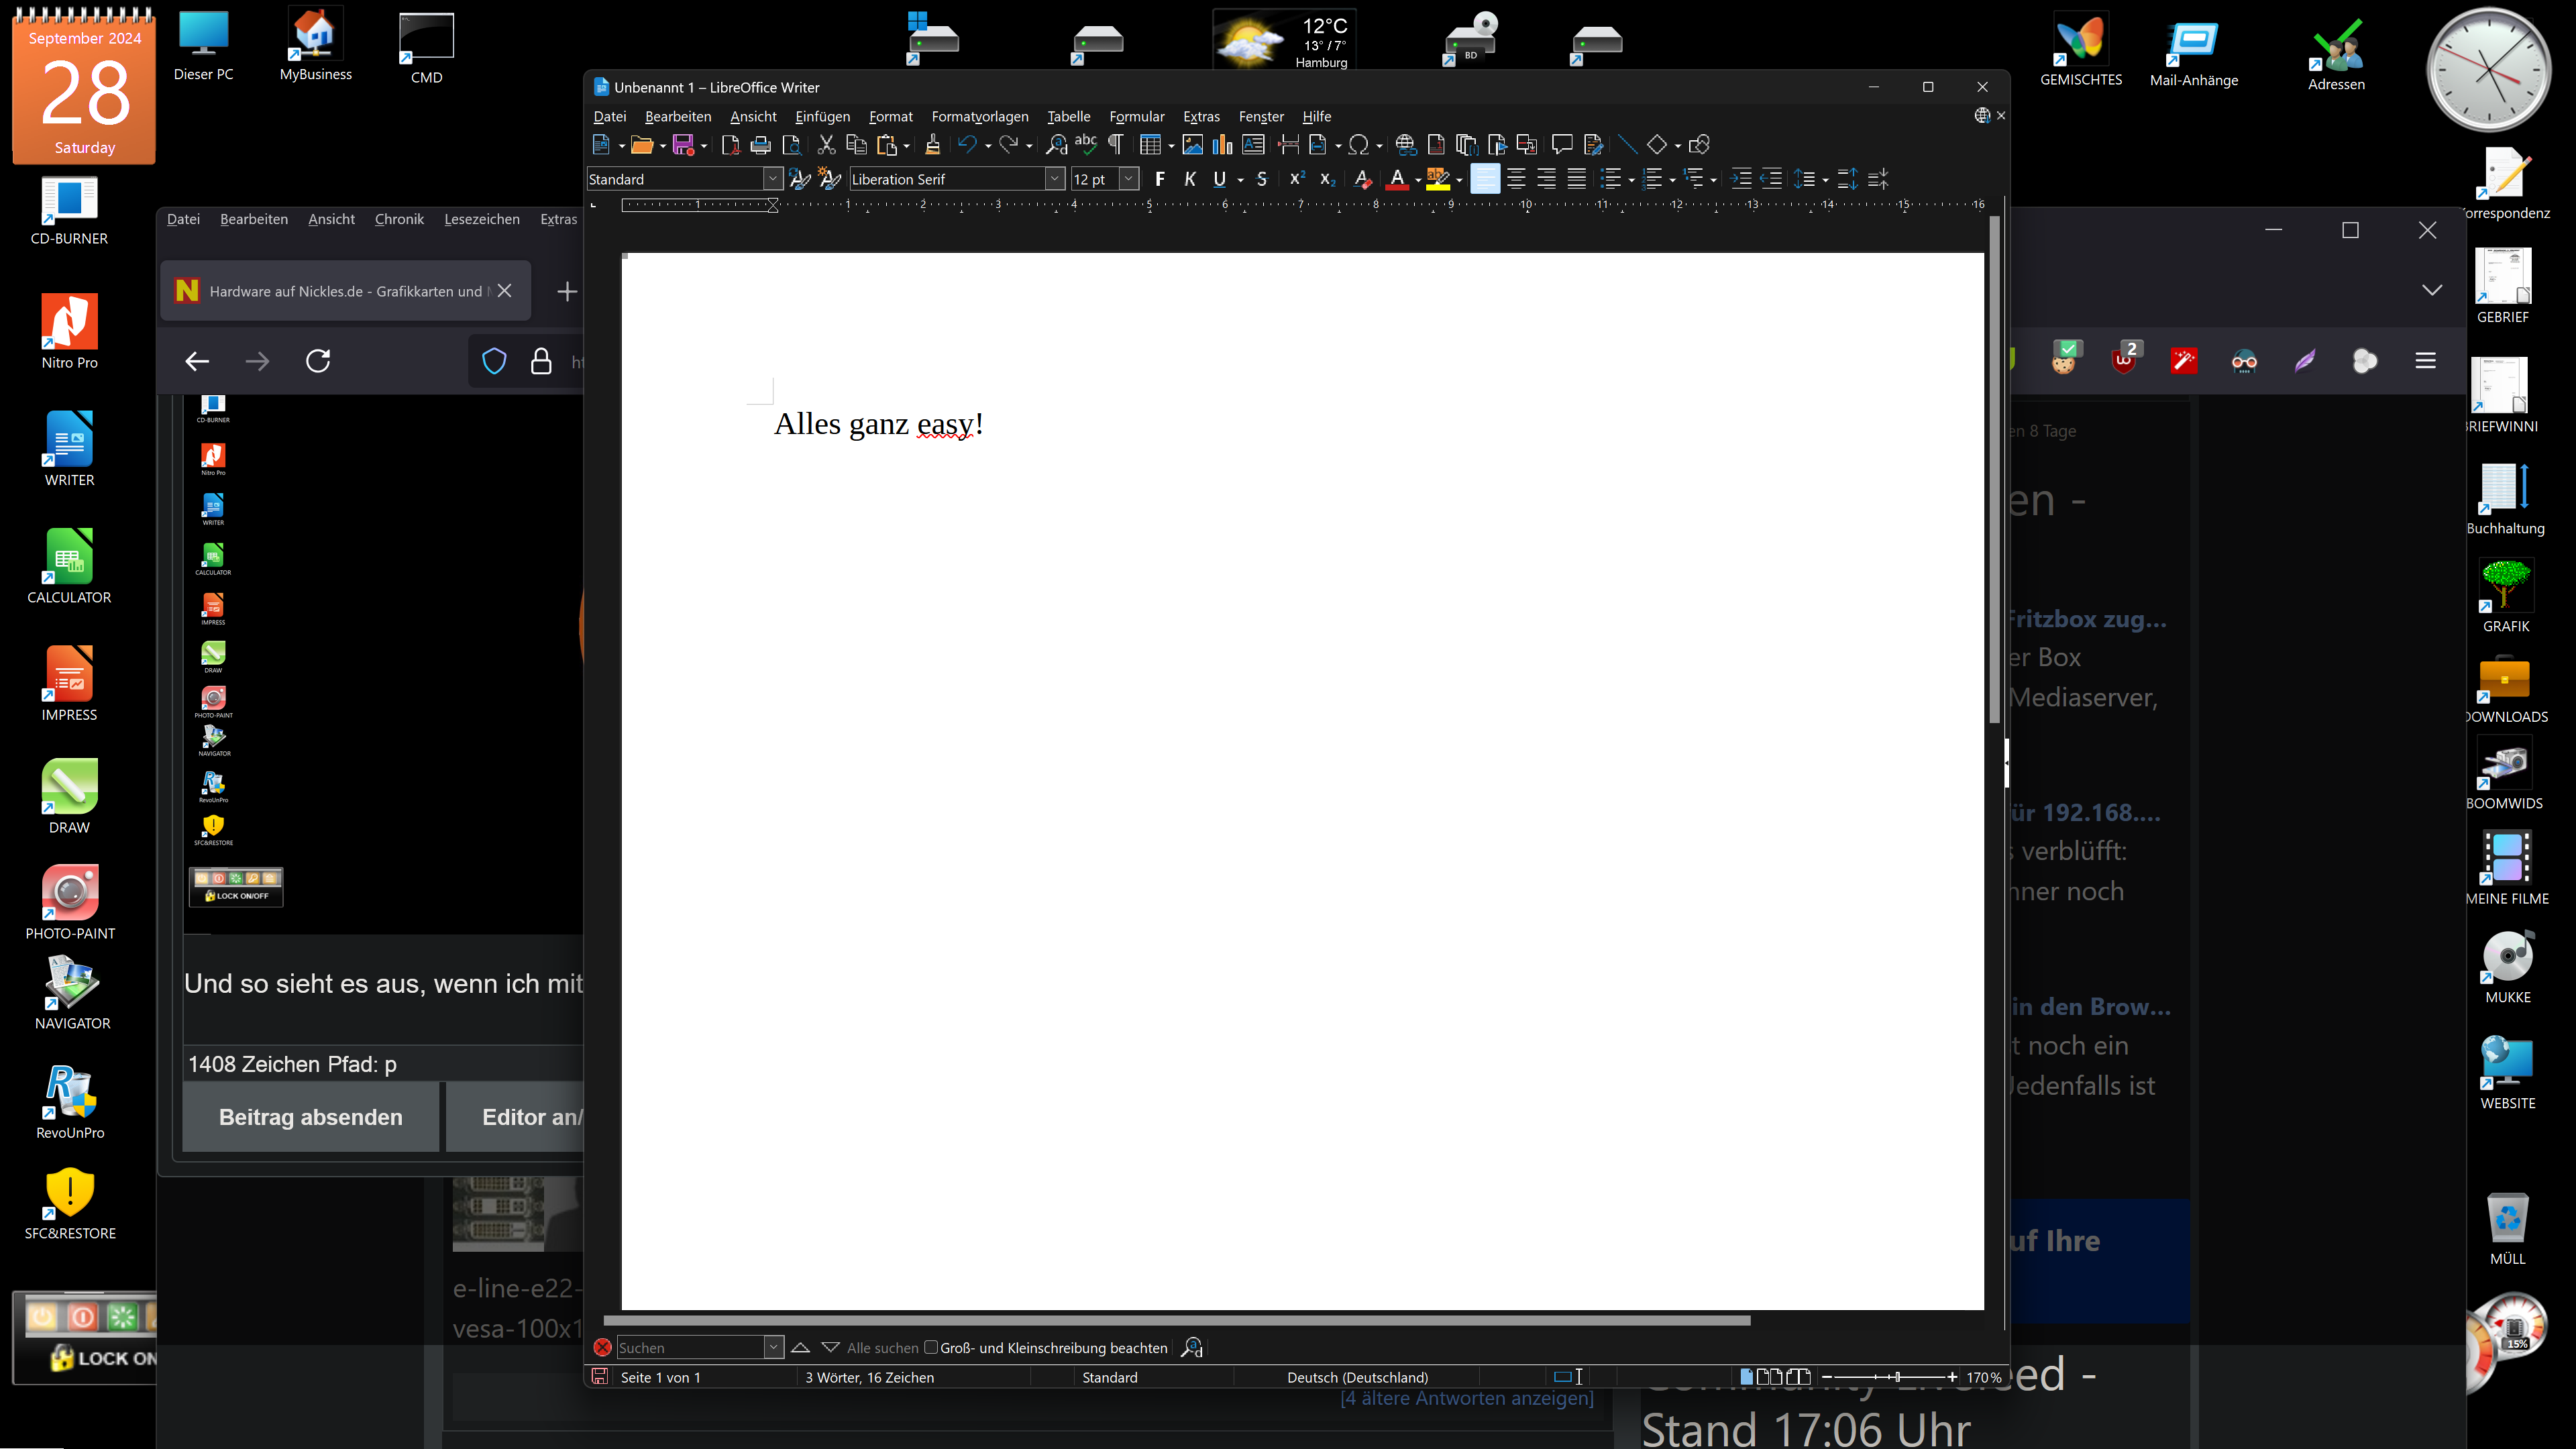Open the 'Tabelle' menu
Viewport: 2576px width, 1449px height.
1068,117
